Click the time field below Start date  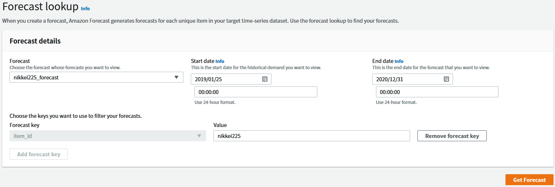tap(256, 92)
